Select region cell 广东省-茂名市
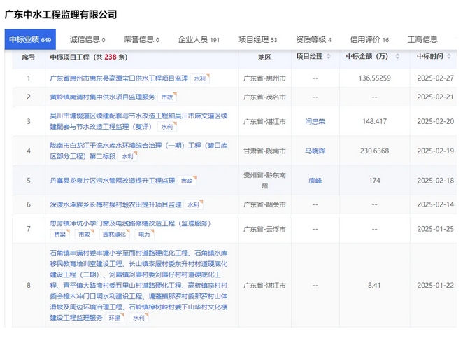Screen dimensions: 463x341 pos(264,97)
